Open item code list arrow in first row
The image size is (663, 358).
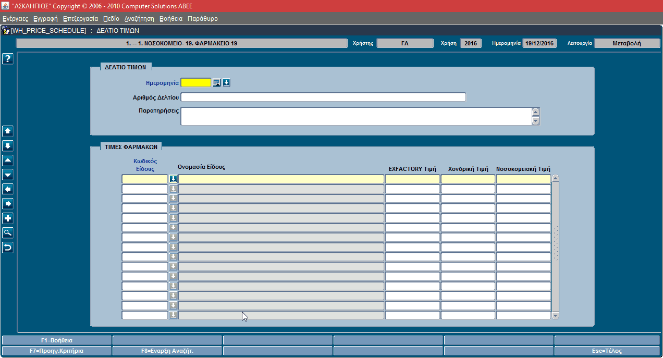tap(173, 179)
